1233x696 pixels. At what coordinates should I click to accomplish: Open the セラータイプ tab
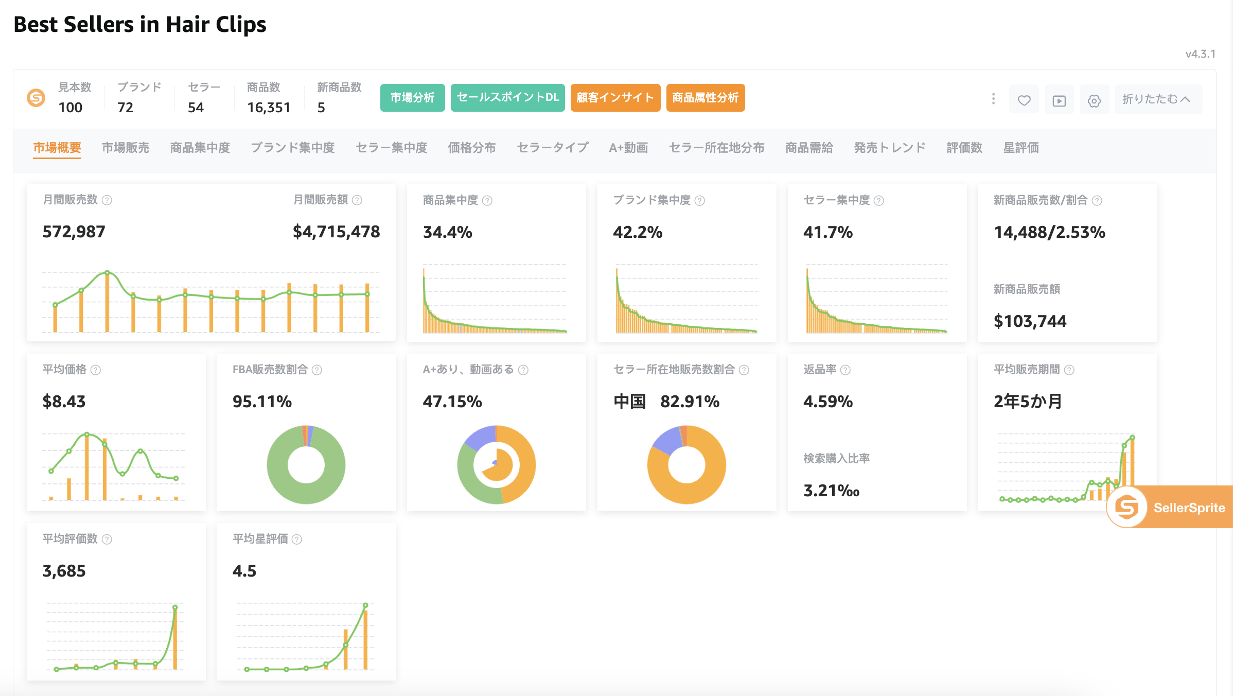tap(553, 148)
